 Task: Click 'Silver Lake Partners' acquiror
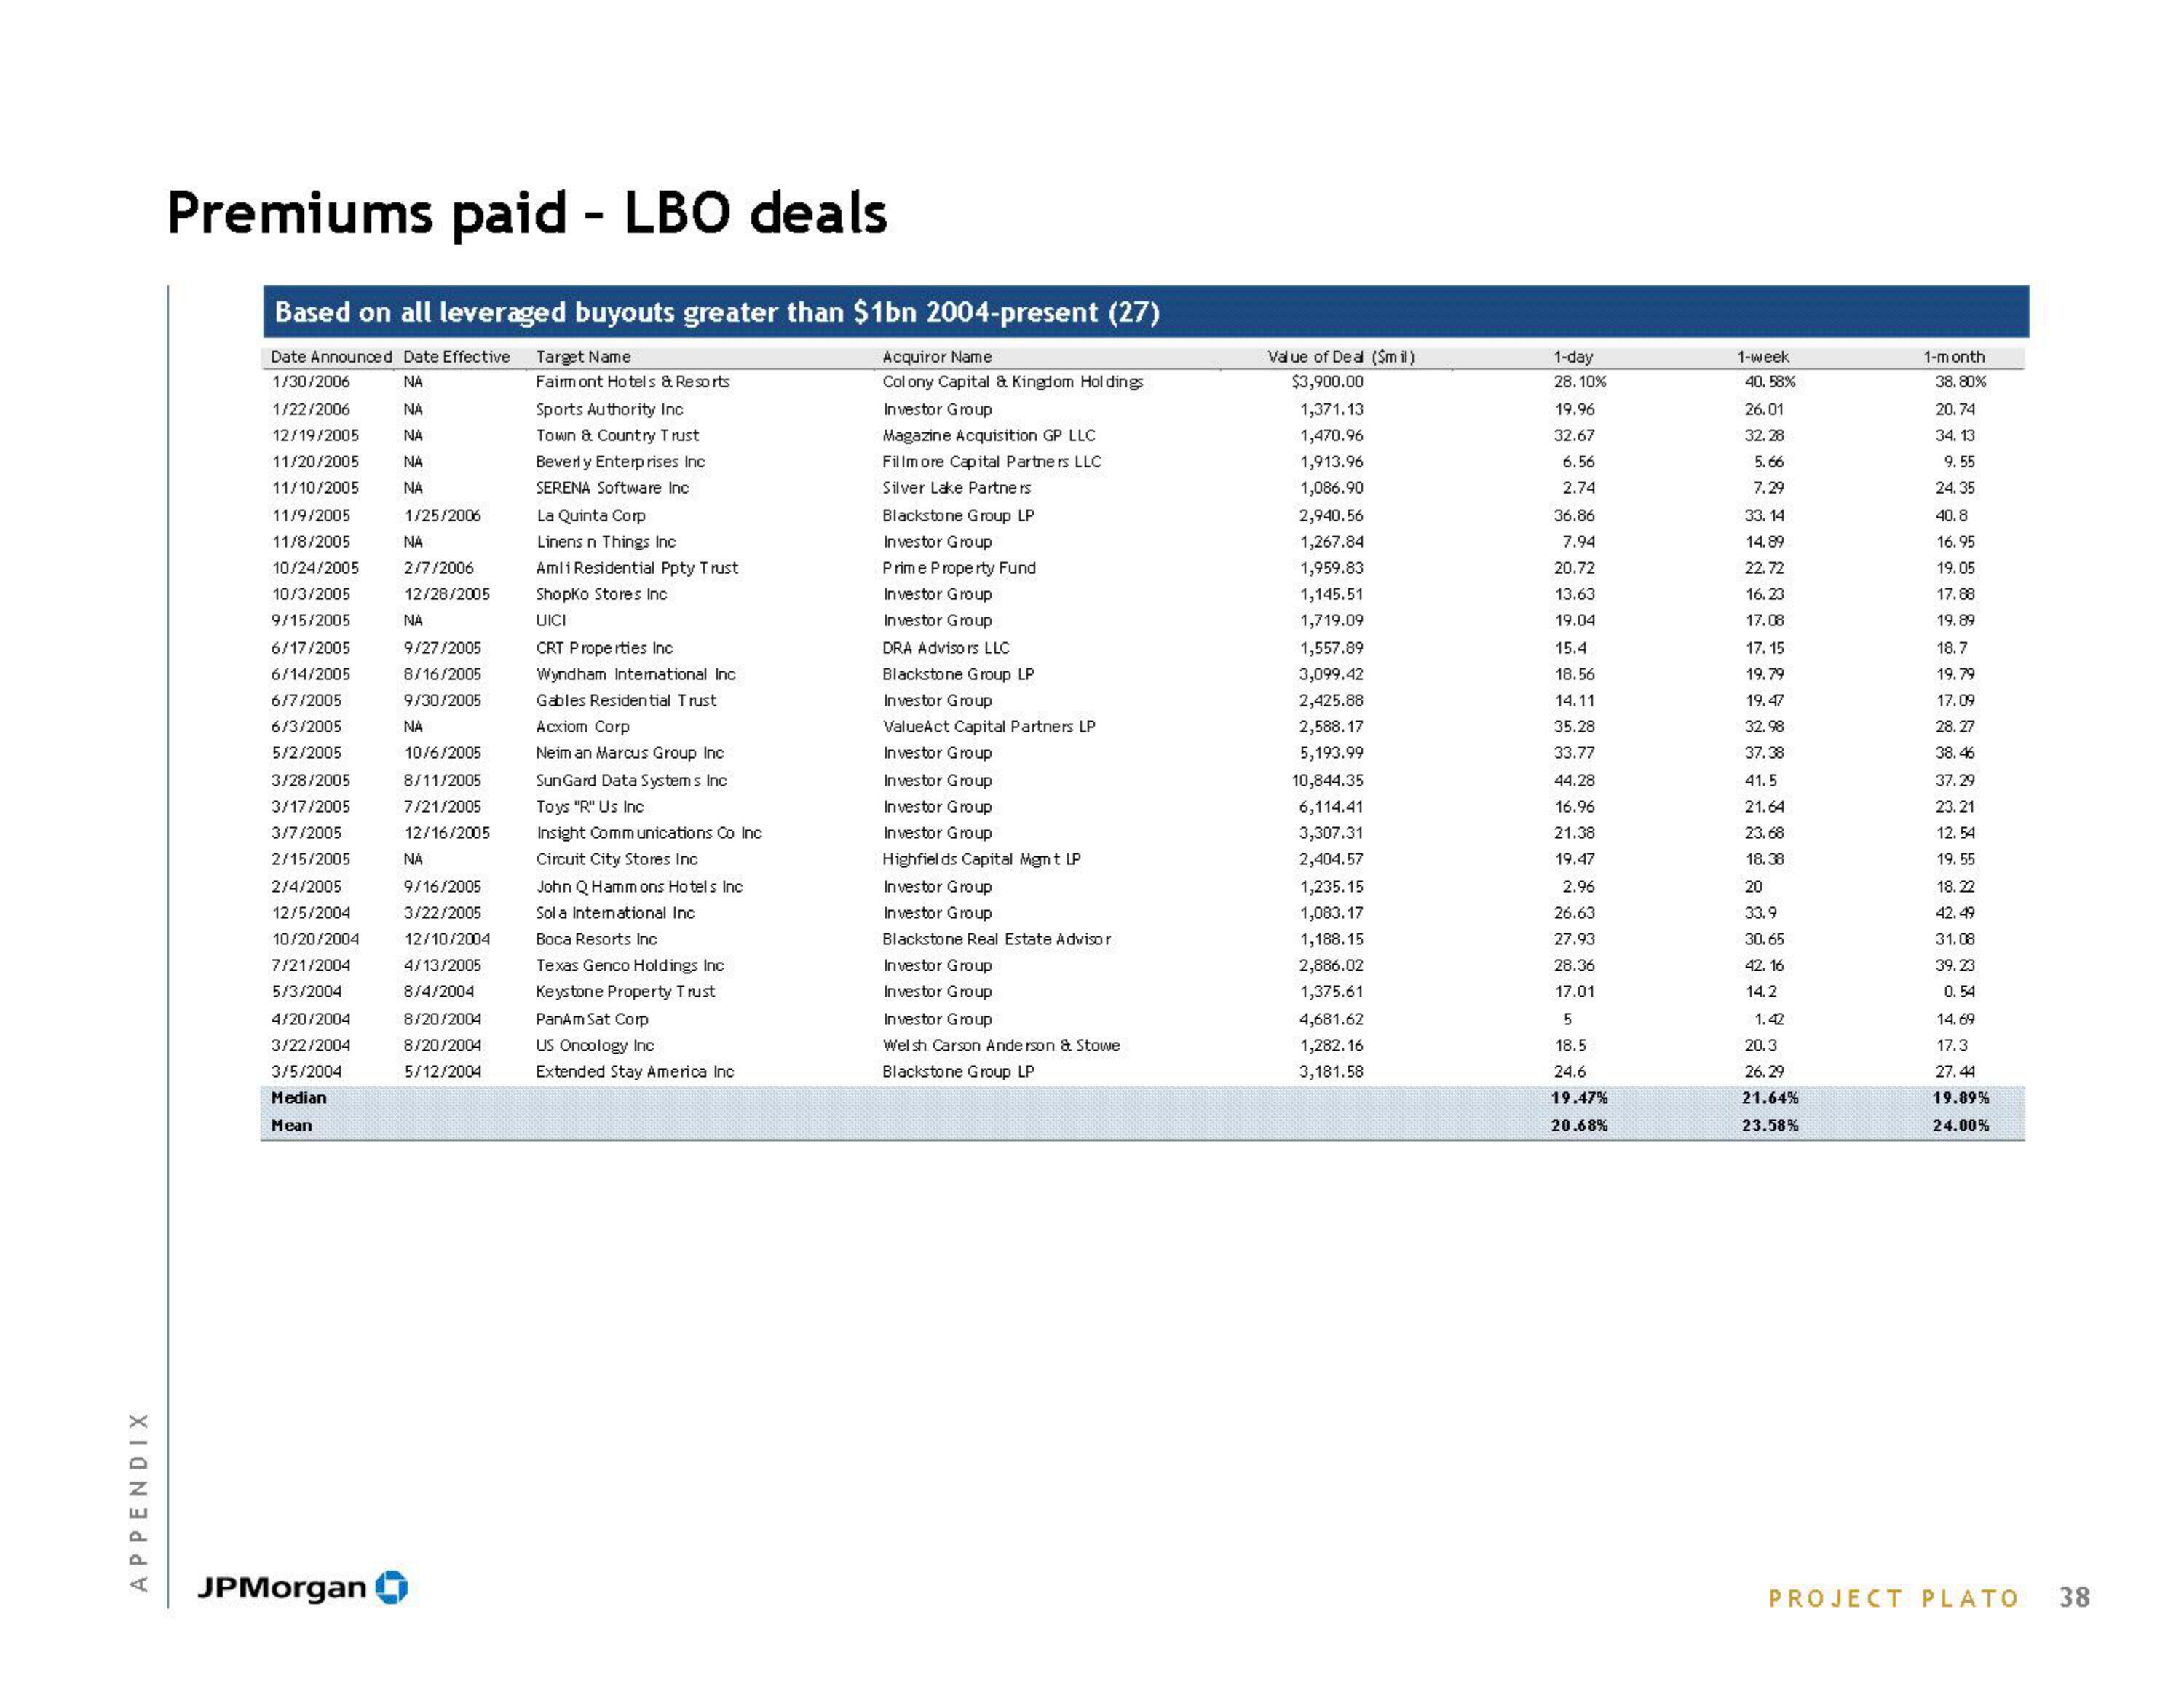coord(957,488)
